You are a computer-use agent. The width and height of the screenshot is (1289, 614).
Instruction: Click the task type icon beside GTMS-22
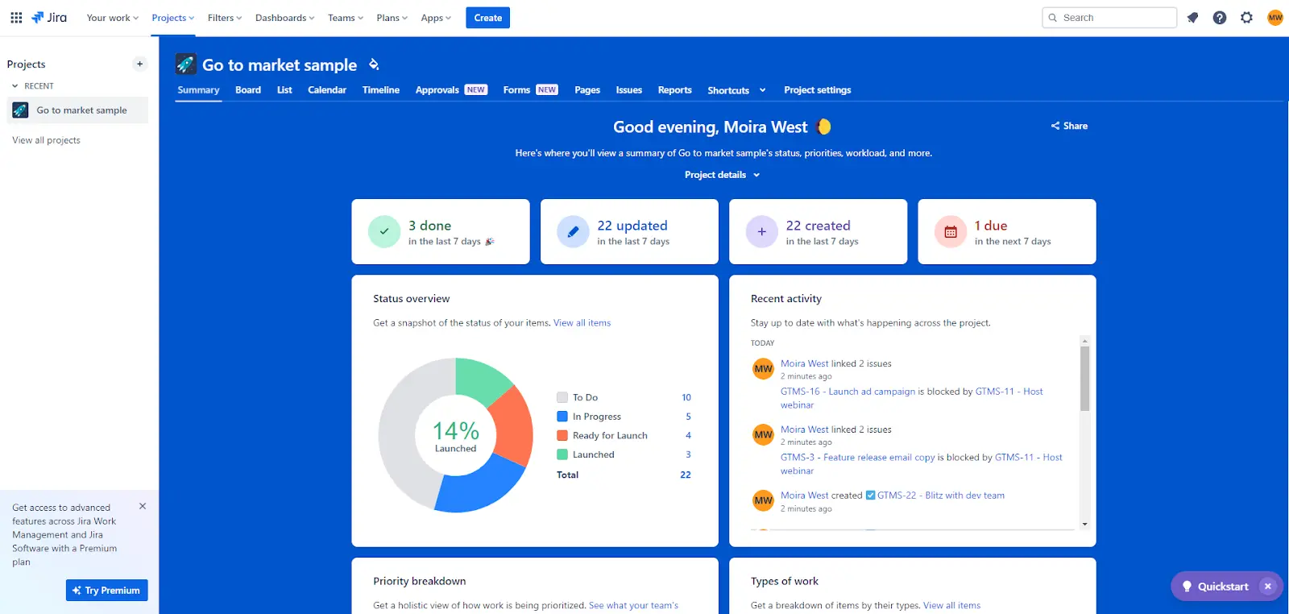tap(870, 496)
